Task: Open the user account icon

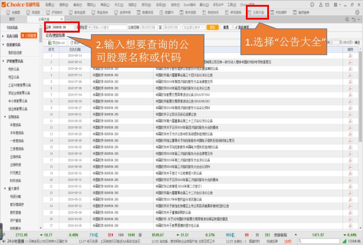Action: click(x=321, y=4)
